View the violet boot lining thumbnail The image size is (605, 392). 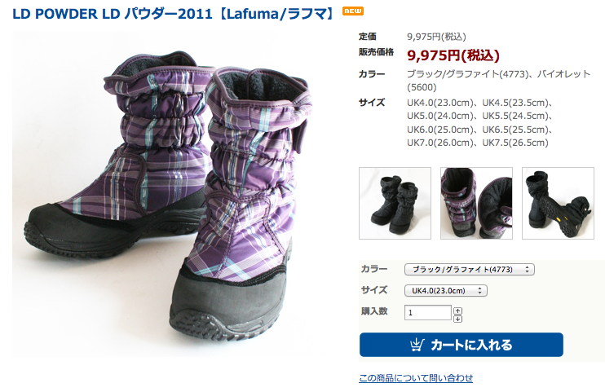pos(476,203)
